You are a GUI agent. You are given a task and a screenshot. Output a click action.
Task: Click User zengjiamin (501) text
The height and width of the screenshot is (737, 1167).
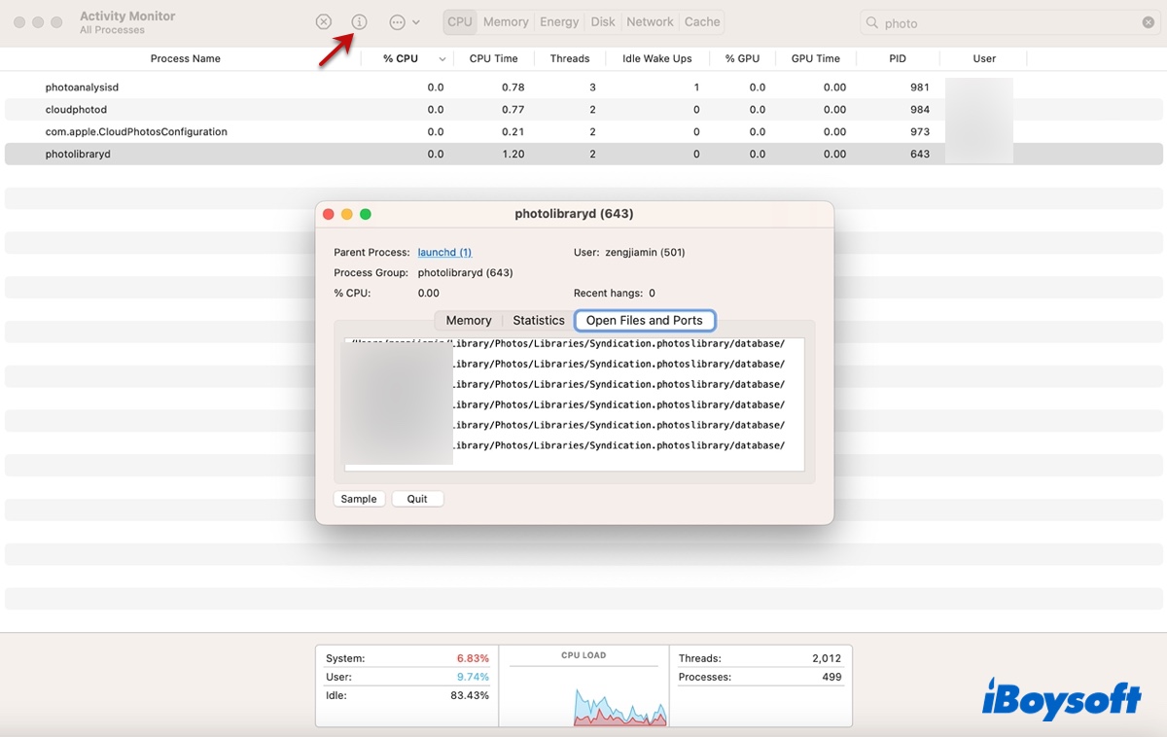tap(629, 253)
